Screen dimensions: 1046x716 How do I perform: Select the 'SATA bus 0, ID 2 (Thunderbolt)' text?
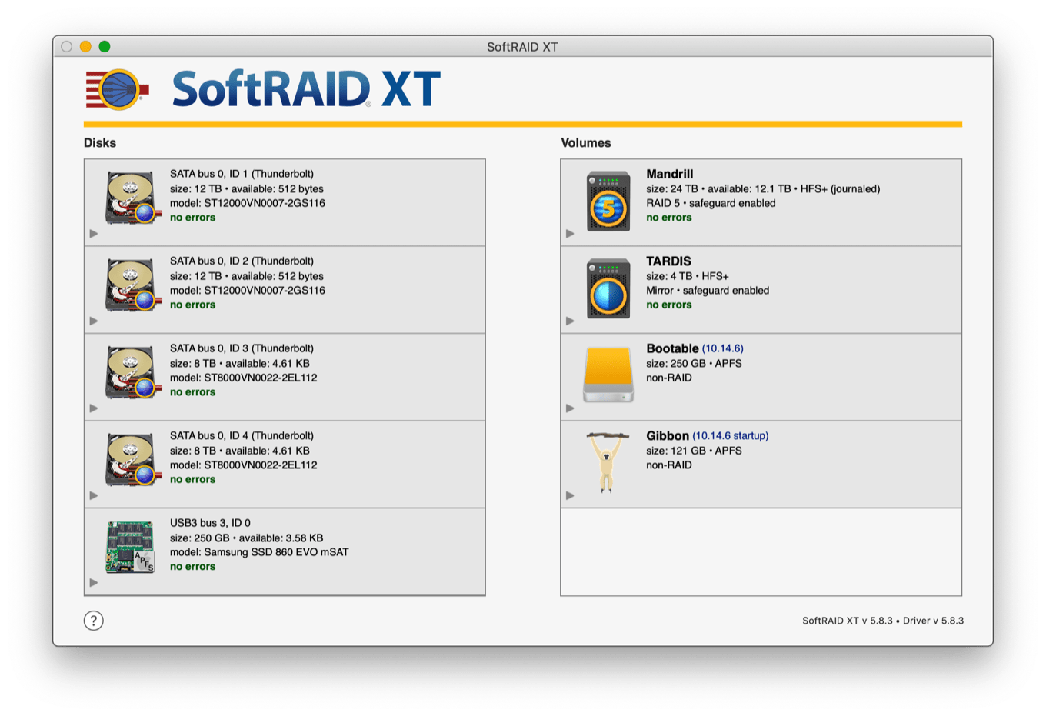click(x=242, y=261)
